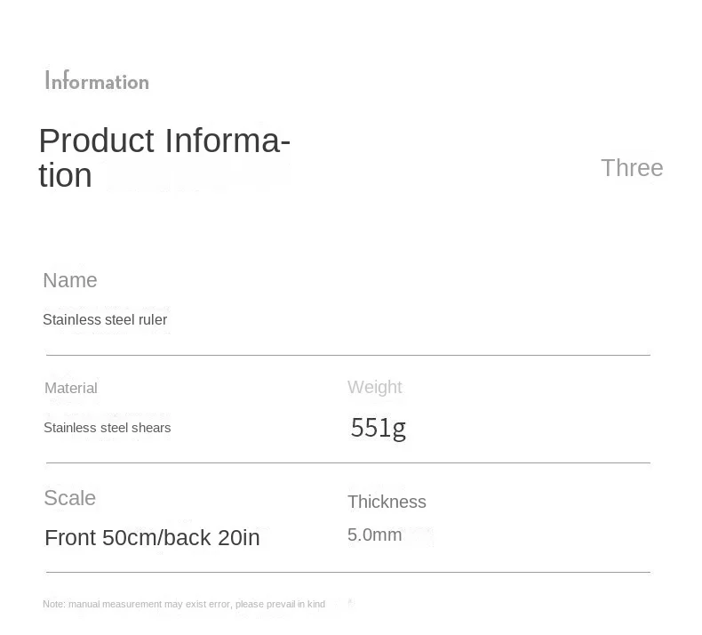This screenshot has width=702, height=635.
Task: Select the Product Information title
Action: [x=164, y=157]
